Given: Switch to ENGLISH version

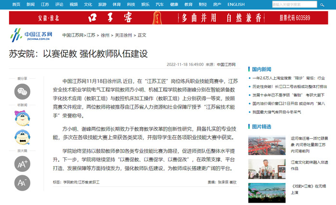Looking at the screenshot, I should (x=236, y=4).
